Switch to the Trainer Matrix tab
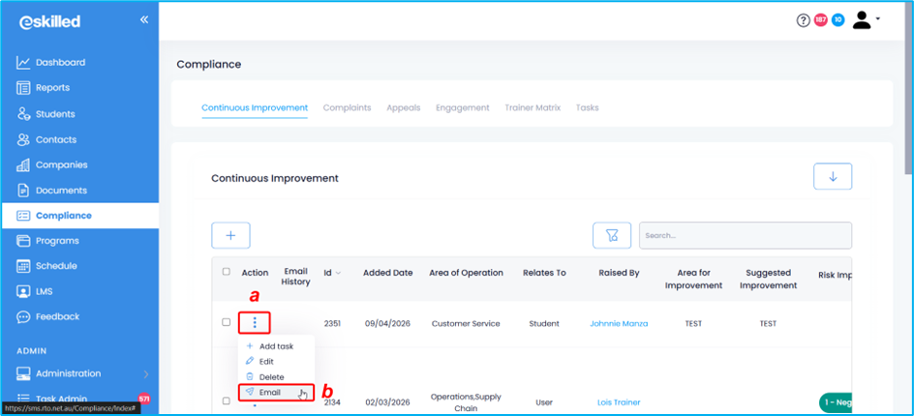This screenshot has height=416, width=914. [533, 107]
